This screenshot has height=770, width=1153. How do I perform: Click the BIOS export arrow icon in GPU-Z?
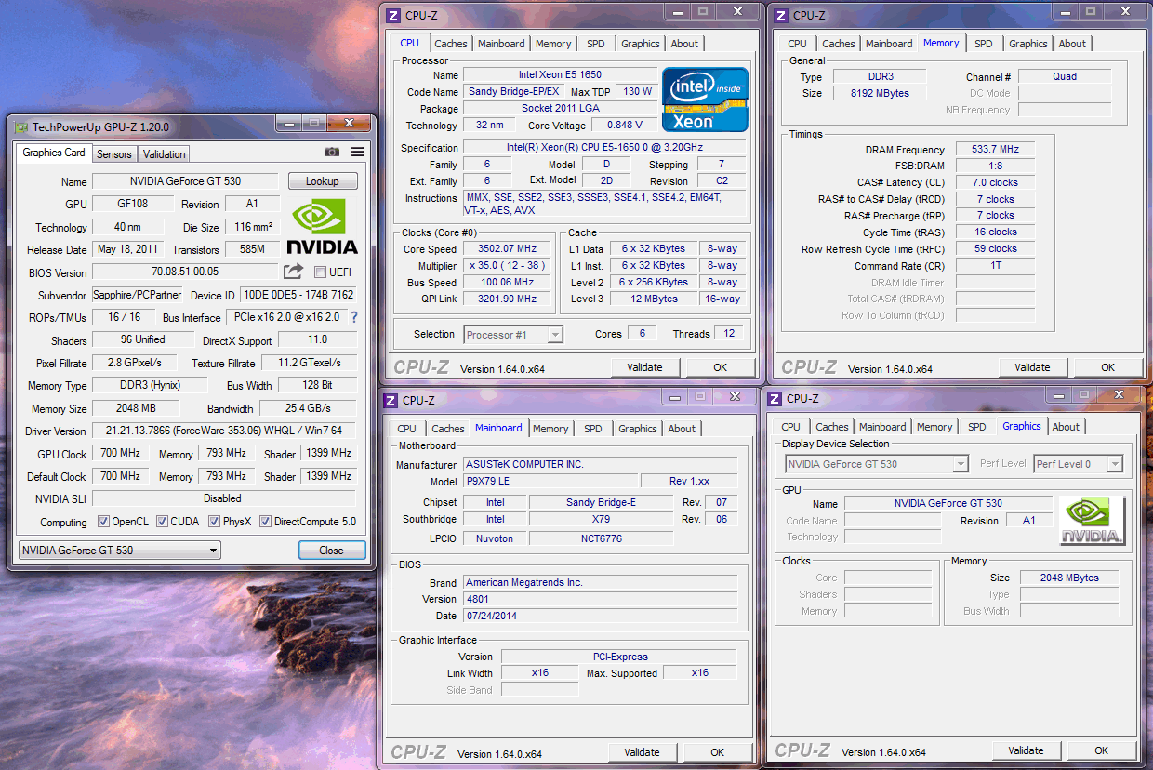tap(293, 272)
